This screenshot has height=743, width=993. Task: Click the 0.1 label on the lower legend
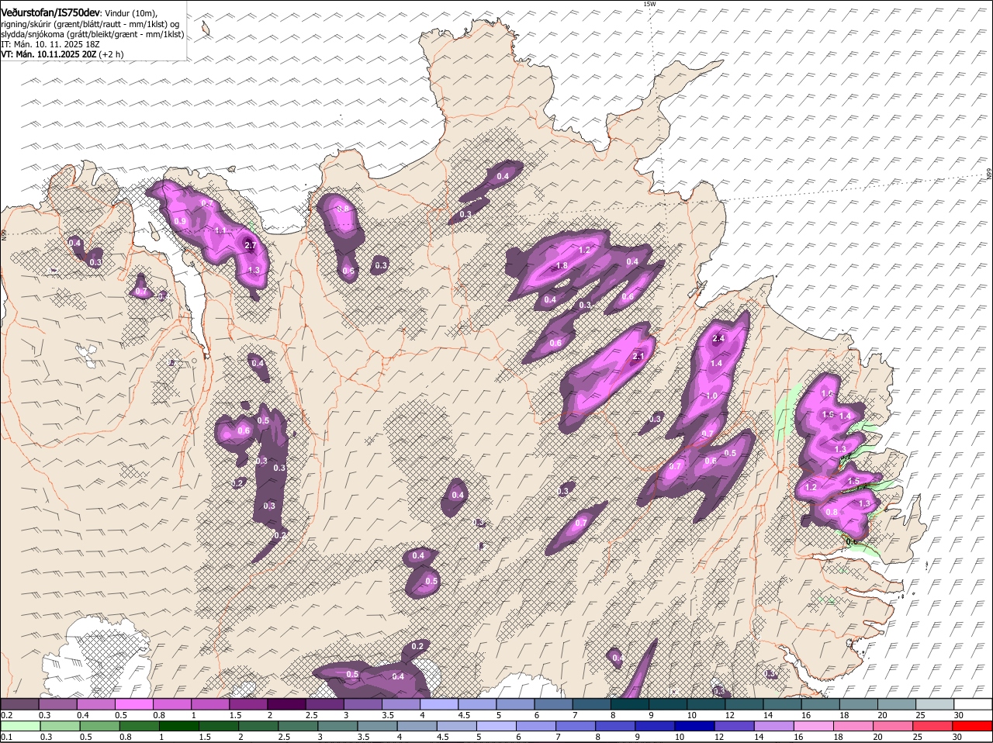[x=6, y=737]
